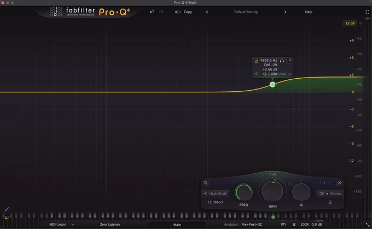
Task: Click the 4362.3 Hz frequency value
Action: click(x=269, y=60)
